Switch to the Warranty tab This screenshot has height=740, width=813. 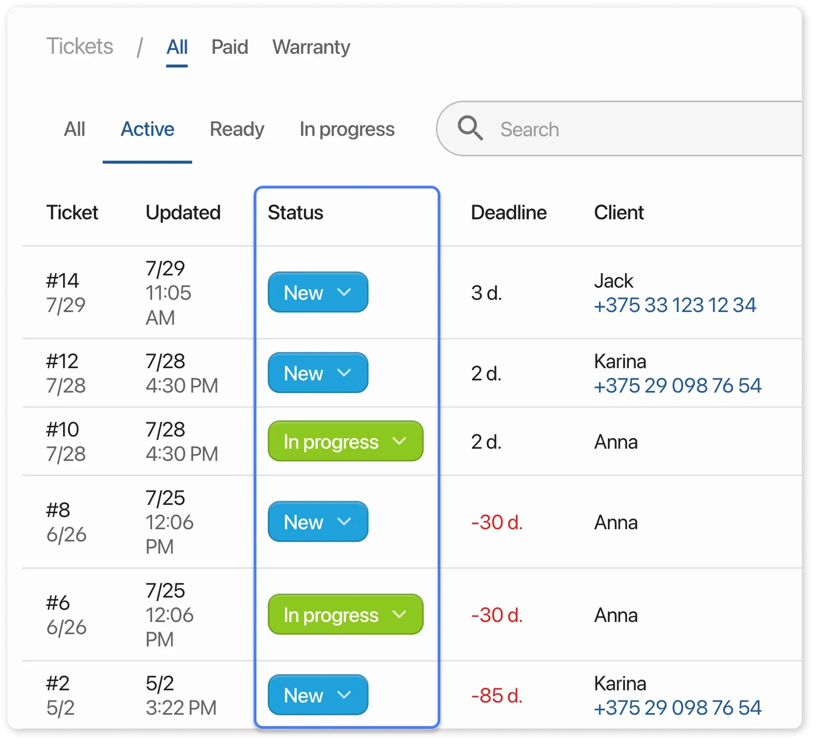311,47
